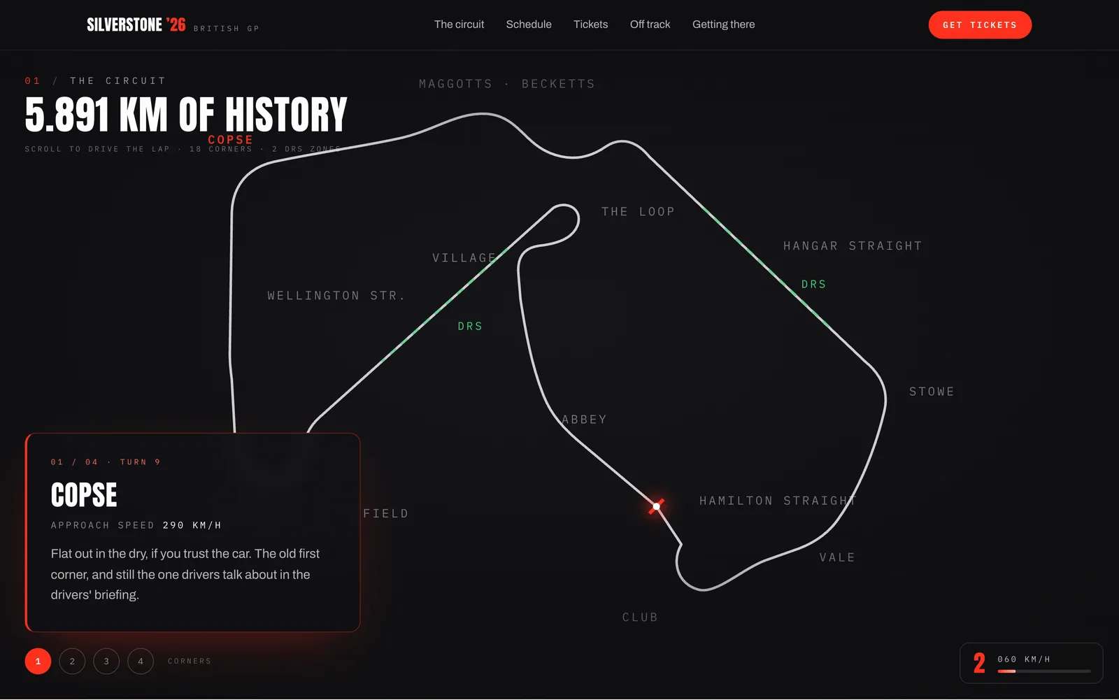Screen dimensions: 1119x700
Task: Click the CORNERS label beside the step buttons
Action: [x=190, y=661]
